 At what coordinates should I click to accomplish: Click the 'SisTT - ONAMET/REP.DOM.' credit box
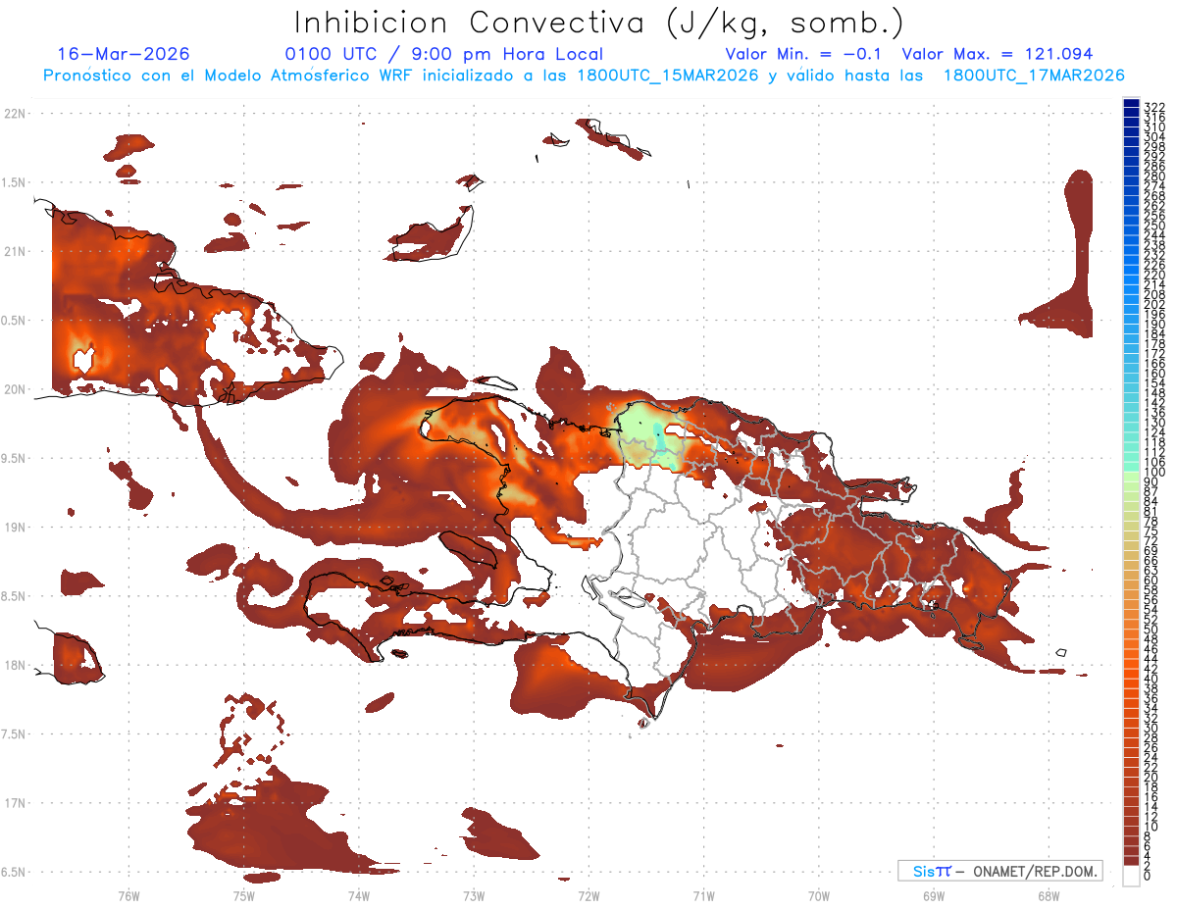click(999, 871)
